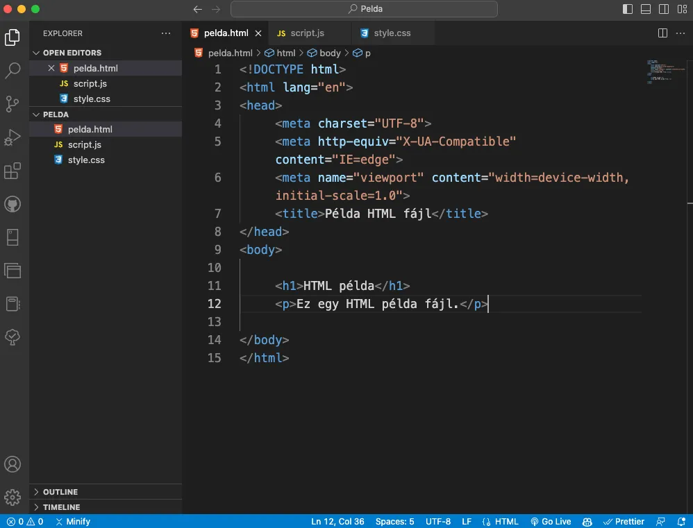Click Copilot status icon in status bar
Image resolution: width=693 pixels, height=528 pixels.
click(587, 521)
